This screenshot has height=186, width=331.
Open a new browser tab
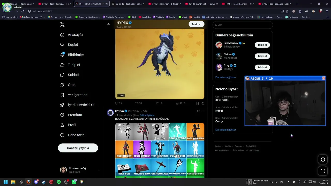[x=297, y=4]
